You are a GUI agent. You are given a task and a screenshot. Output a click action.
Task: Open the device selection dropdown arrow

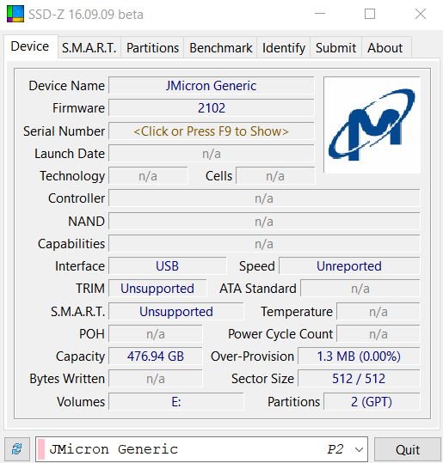click(359, 449)
